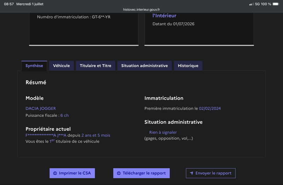Click the DACIA JOGGER model text
This screenshot has width=283, height=185.
coord(41,109)
